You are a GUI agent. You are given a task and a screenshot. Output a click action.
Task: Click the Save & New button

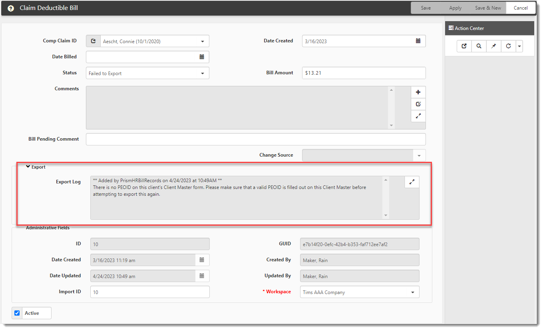coord(488,8)
